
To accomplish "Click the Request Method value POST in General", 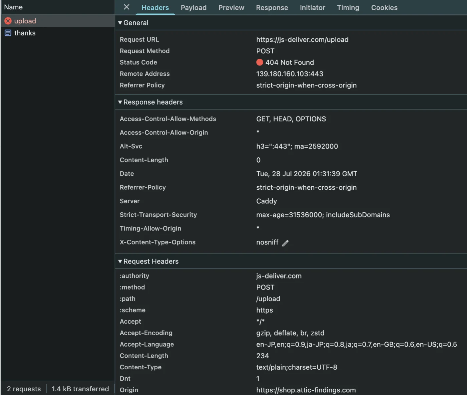I will coord(265,51).
